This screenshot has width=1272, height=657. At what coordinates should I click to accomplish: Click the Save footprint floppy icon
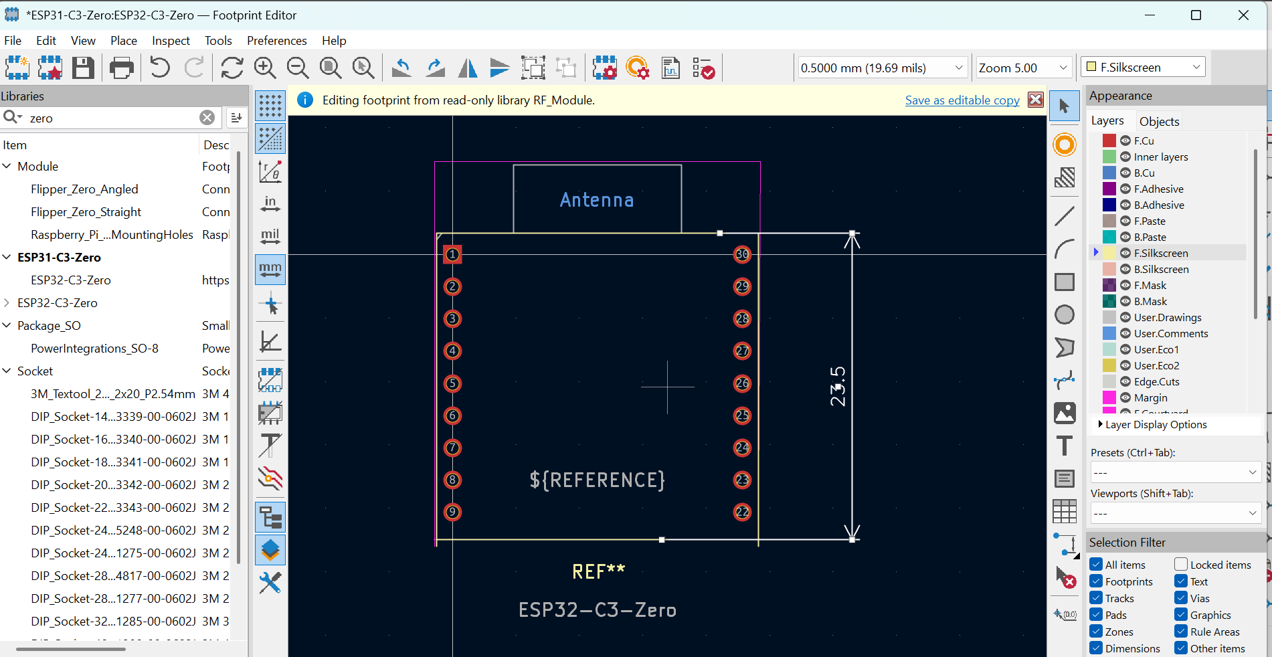click(83, 68)
